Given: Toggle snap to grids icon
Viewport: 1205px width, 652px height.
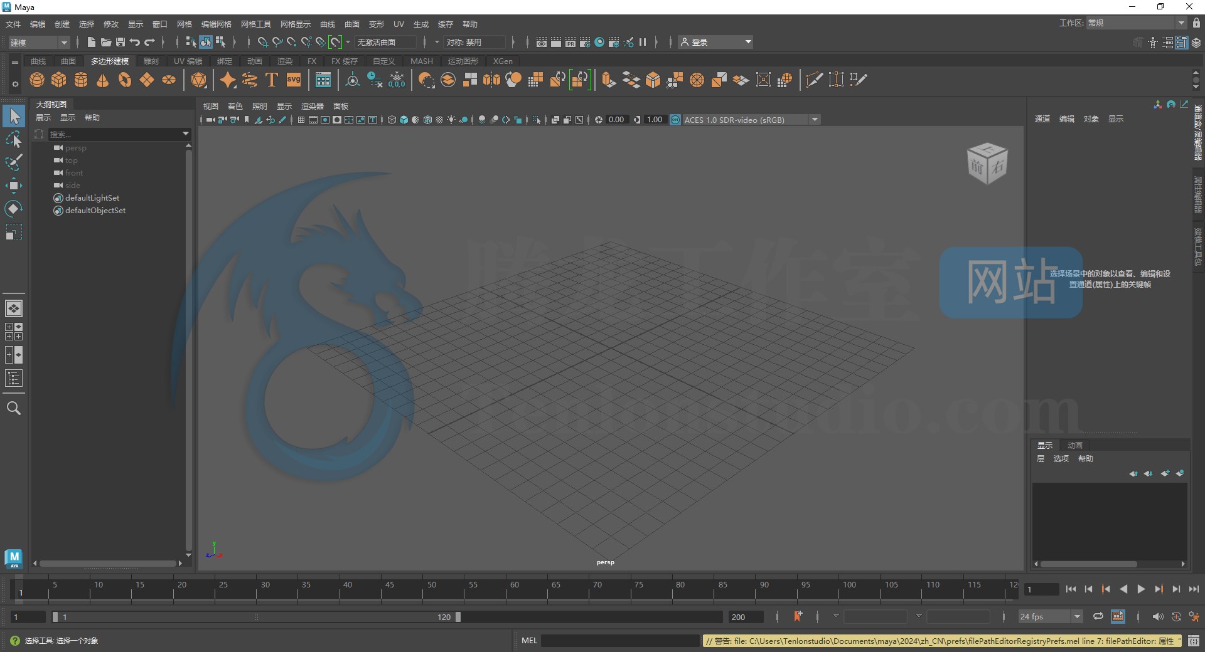Looking at the screenshot, I should coord(262,42).
